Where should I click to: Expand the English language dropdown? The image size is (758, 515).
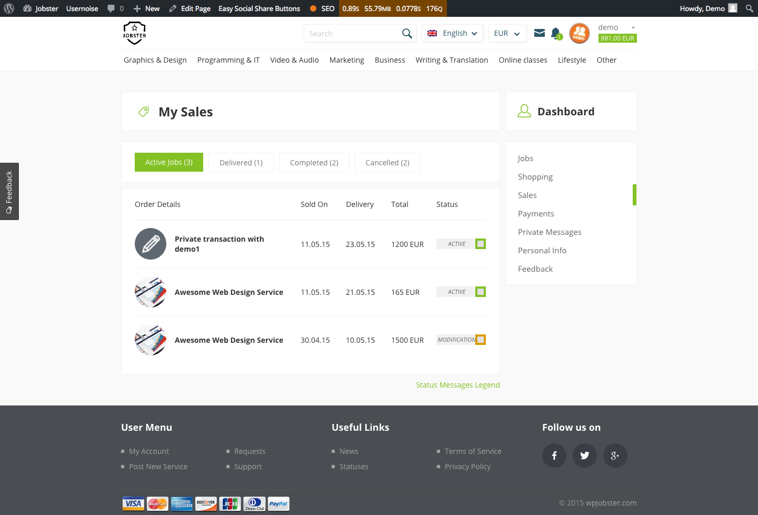tap(452, 33)
